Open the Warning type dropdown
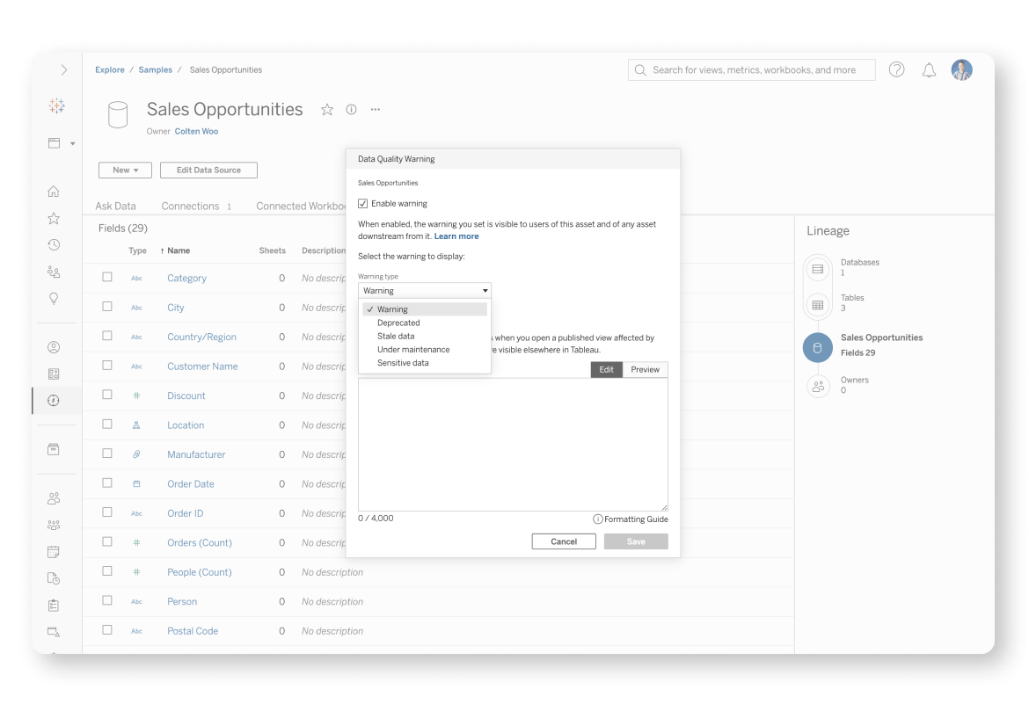Image resolution: width=1029 pixels, height=704 pixels. pyautogui.click(x=425, y=291)
